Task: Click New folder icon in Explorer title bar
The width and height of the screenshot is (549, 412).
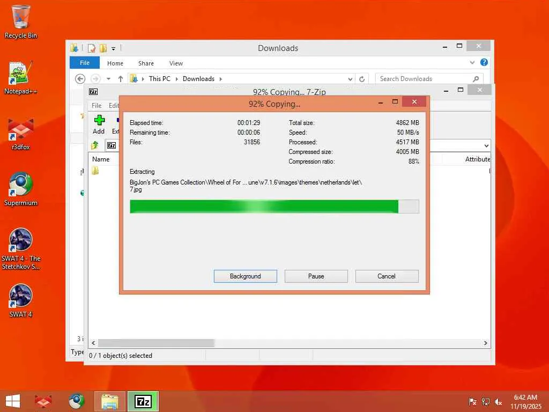Action: pyautogui.click(x=103, y=48)
